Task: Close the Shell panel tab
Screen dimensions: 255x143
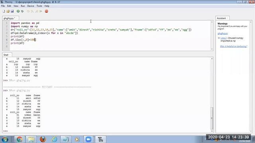Action: point(10,55)
